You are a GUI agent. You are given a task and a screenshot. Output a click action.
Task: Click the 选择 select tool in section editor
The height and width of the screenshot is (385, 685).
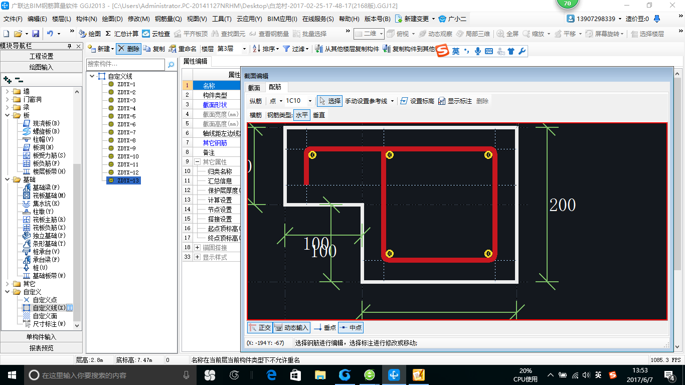pyautogui.click(x=329, y=101)
